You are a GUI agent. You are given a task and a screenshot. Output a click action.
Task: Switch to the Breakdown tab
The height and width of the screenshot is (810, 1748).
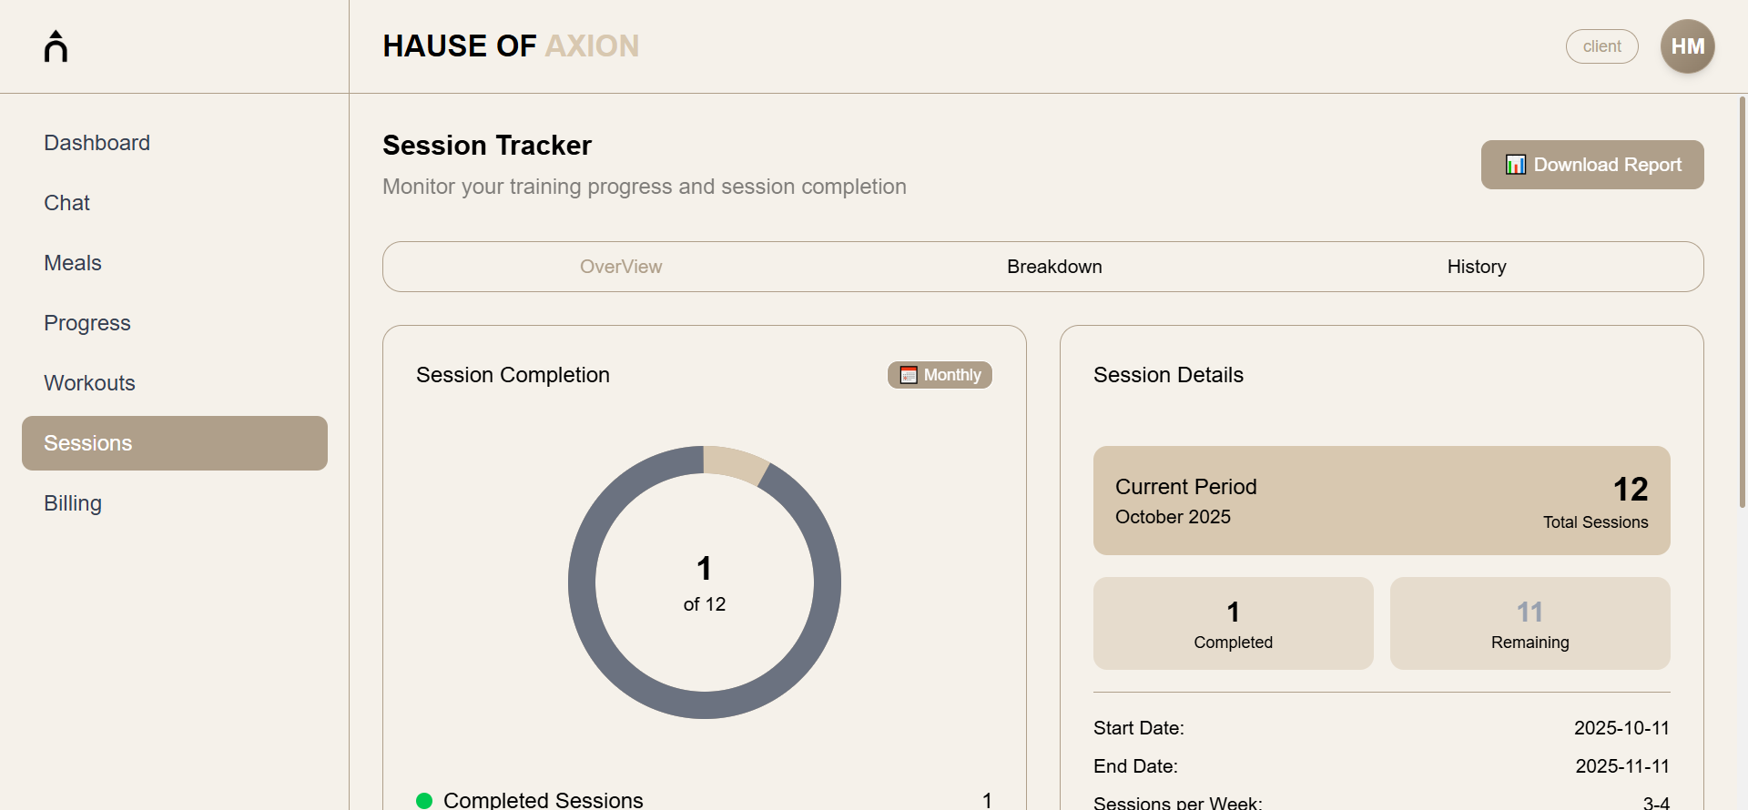tap(1054, 267)
